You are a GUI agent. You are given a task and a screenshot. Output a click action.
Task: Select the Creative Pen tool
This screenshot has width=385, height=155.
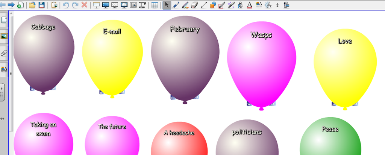pos(185,5)
